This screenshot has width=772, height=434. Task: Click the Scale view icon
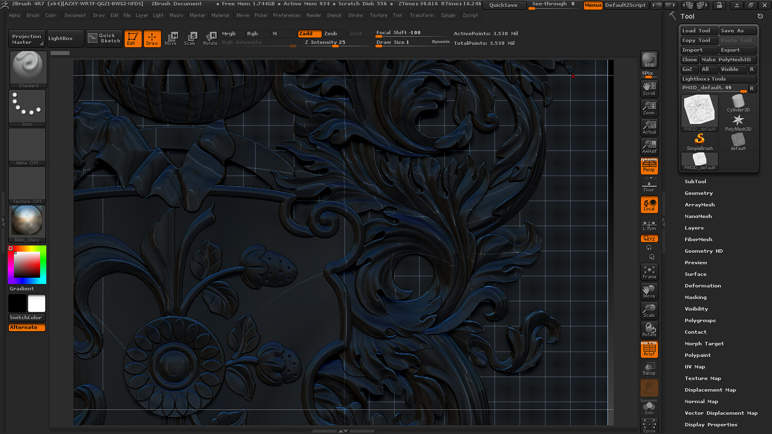(x=650, y=311)
